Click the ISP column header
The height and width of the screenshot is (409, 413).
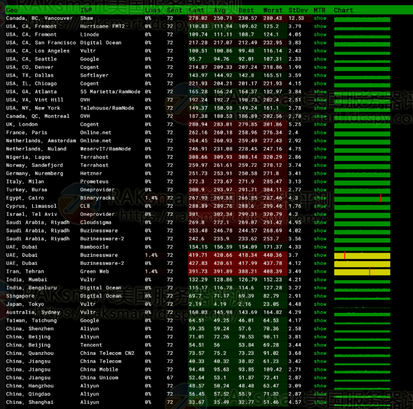click(x=86, y=10)
